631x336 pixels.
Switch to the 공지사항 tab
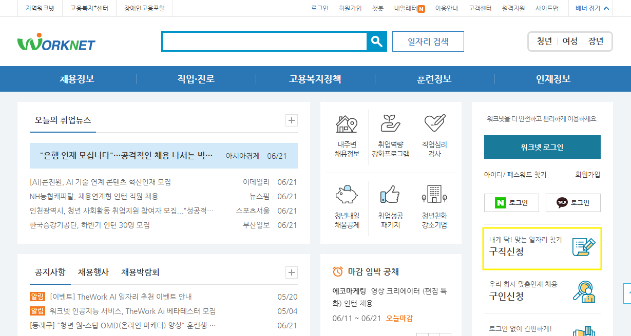[x=50, y=272]
